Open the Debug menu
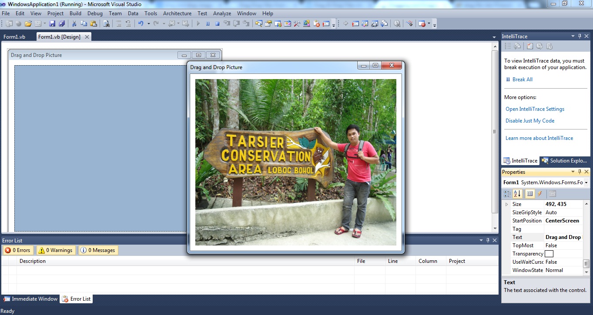 95,13
